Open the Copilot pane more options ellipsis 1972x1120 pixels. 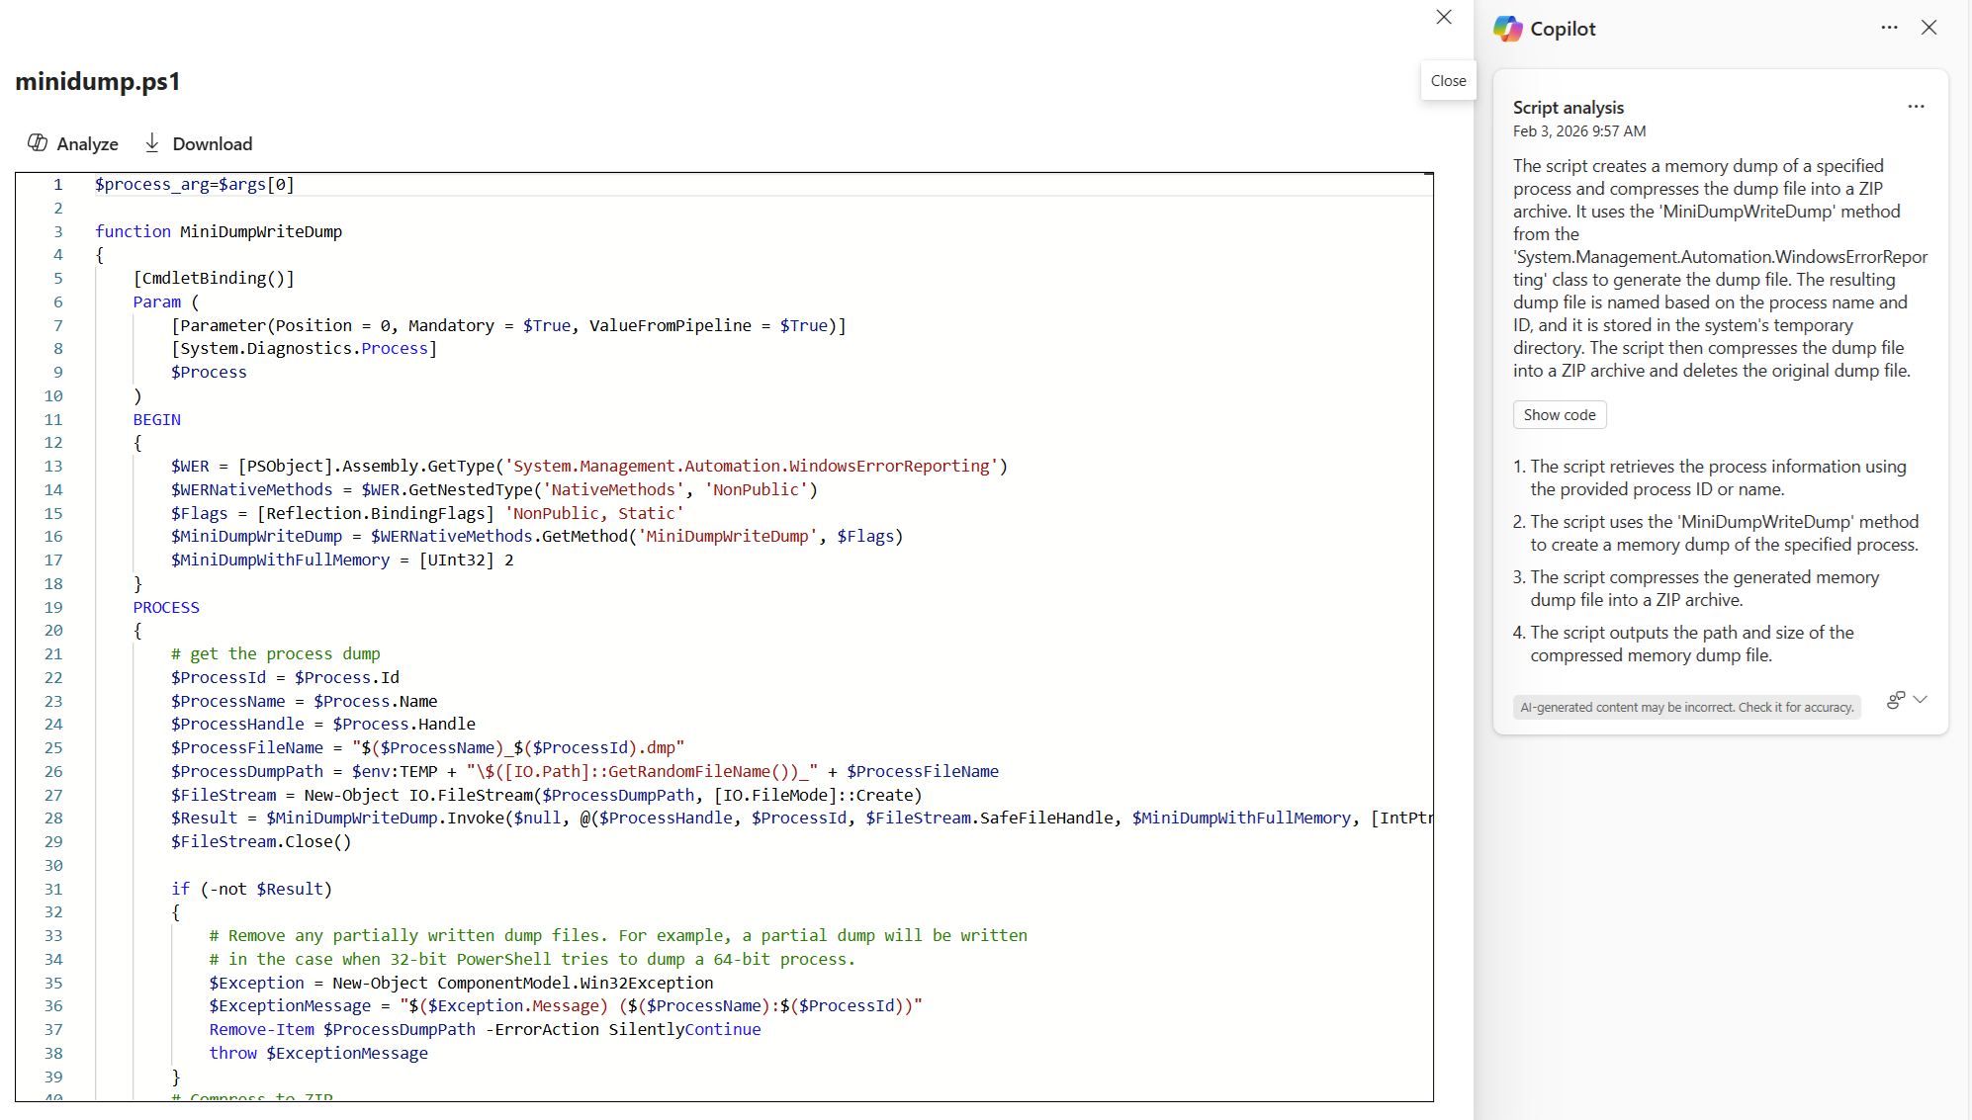click(x=1889, y=28)
